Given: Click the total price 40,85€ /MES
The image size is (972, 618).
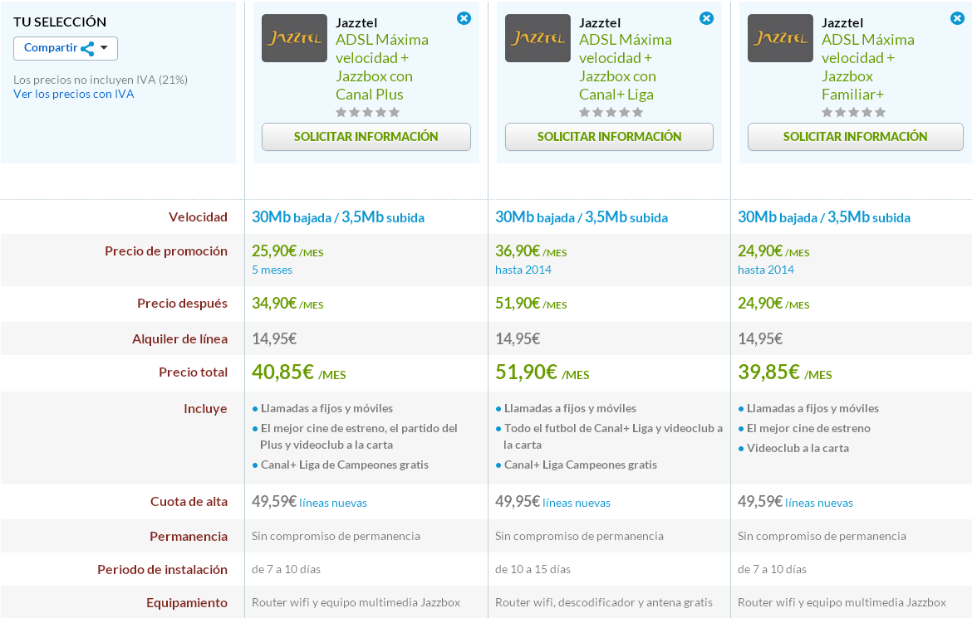Looking at the screenshot, I should pos(299,372).
